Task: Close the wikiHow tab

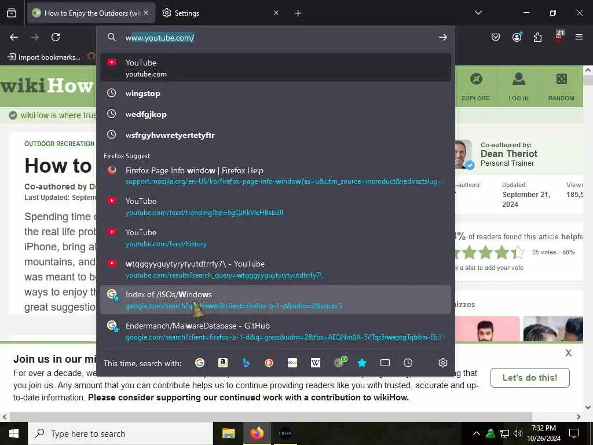Action: pyautogui.click(x=147, y=13)
